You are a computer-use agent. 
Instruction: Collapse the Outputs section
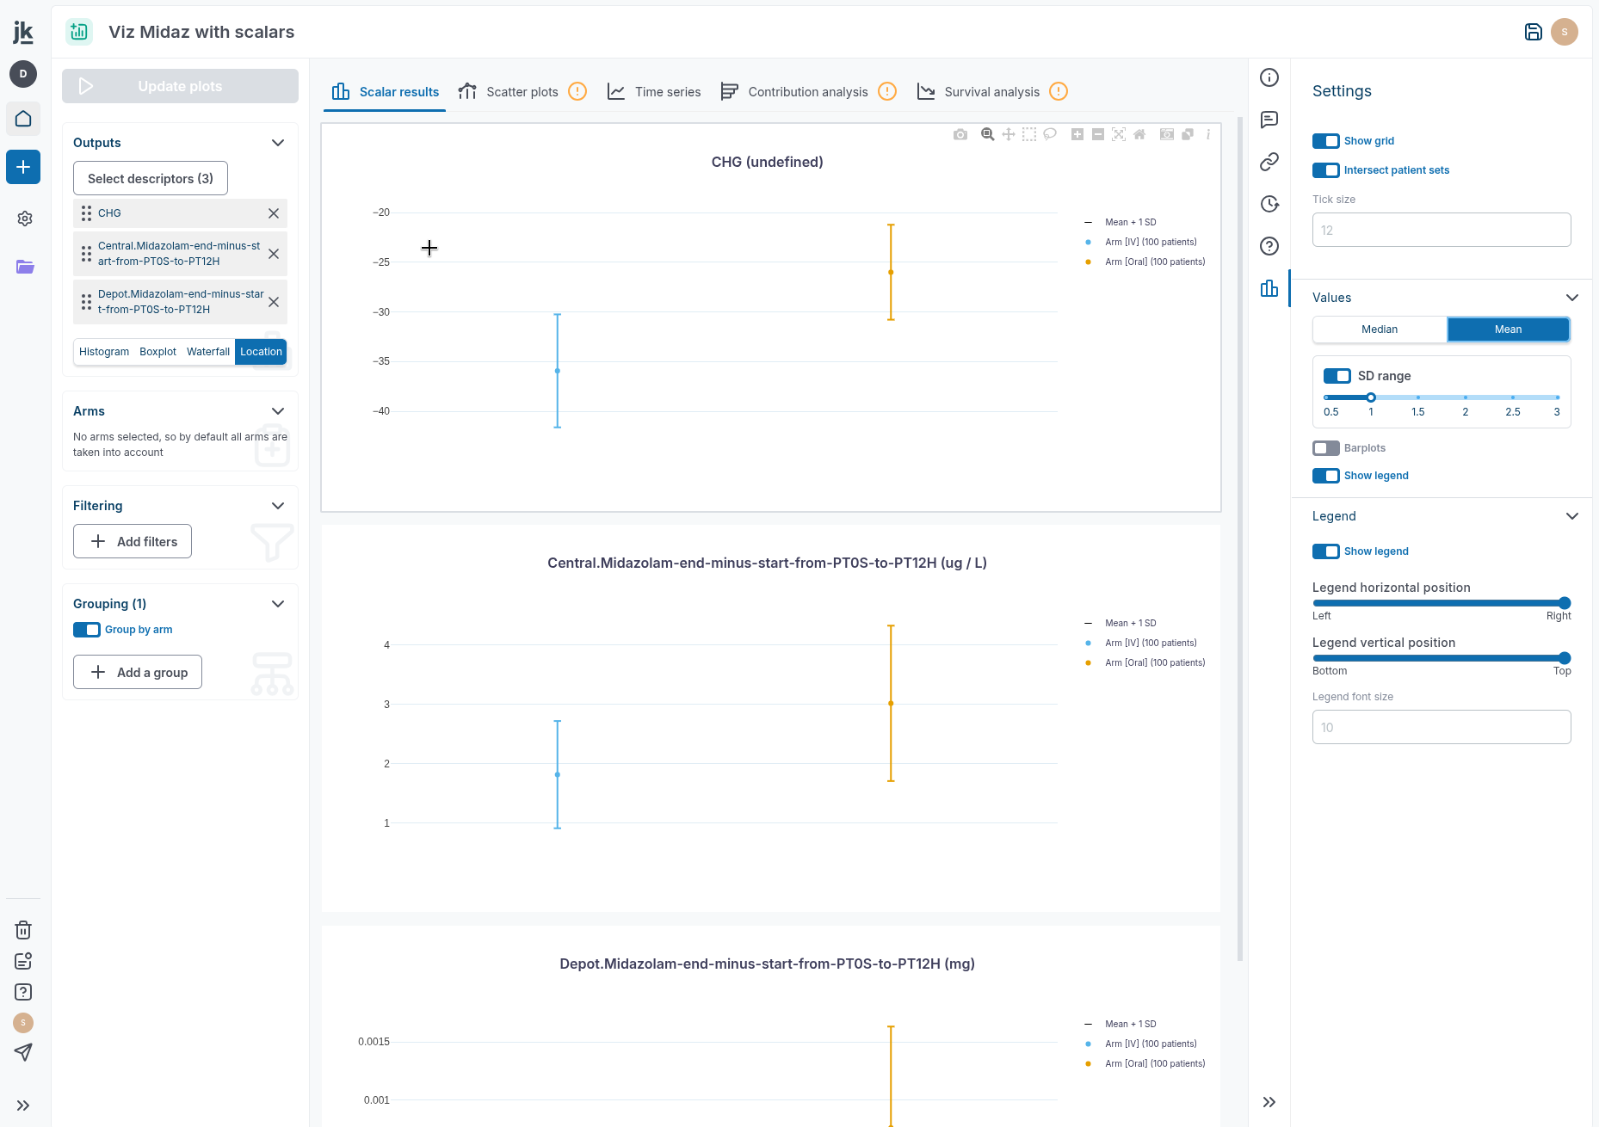[x=278, y=143]
